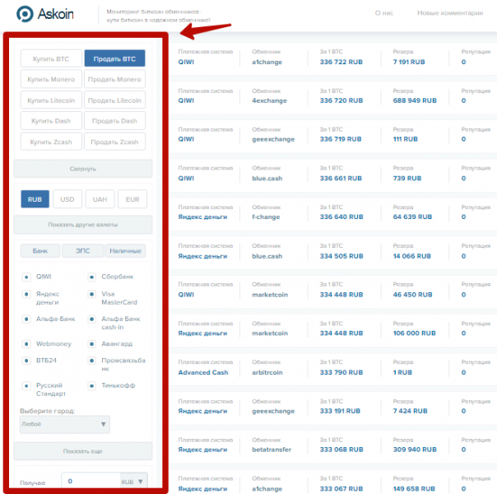Image resolution: width=497 pixels, height=494 pixels.
Task: Click the reserve 7 191 RUB
Action: point(409,62)
